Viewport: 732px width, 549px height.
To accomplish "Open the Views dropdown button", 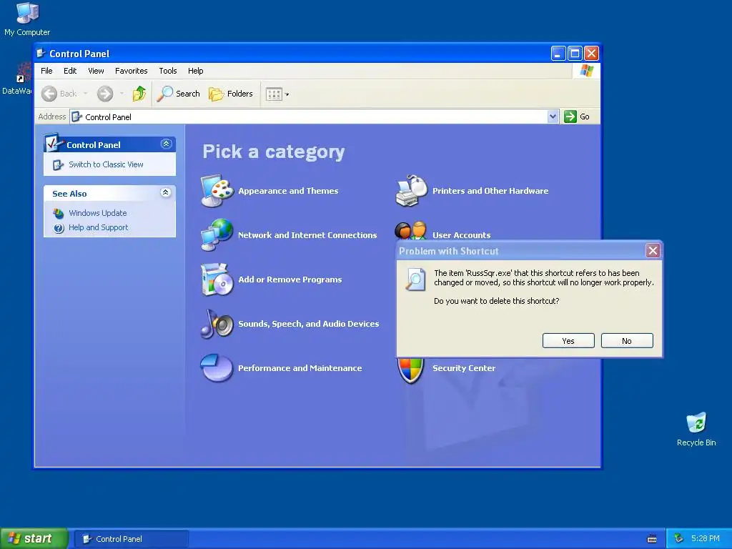I will point(277,94).
